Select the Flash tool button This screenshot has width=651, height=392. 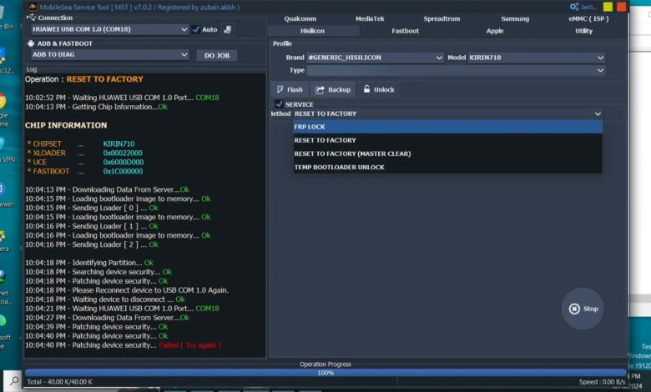290,89
